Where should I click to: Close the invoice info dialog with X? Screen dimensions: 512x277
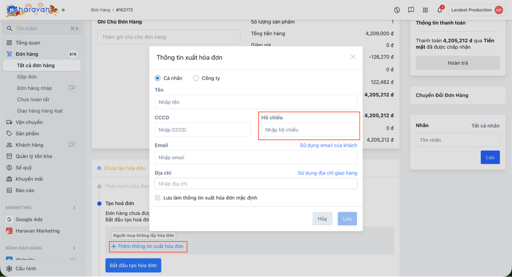353,57
